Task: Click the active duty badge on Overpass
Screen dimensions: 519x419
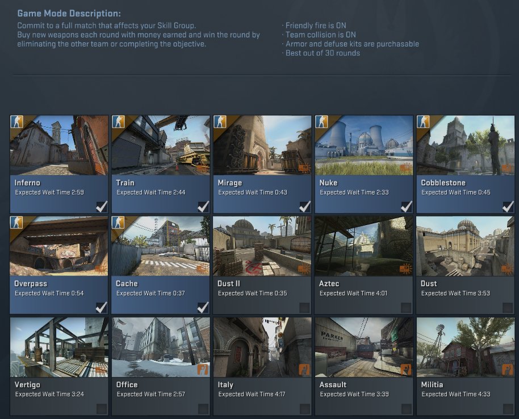Action: (x=17, y=222)
